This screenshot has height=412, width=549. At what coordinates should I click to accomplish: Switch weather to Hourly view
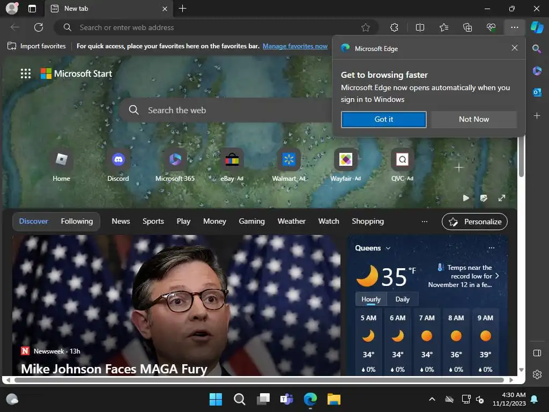pyautogui.click(x=371, y=299)
